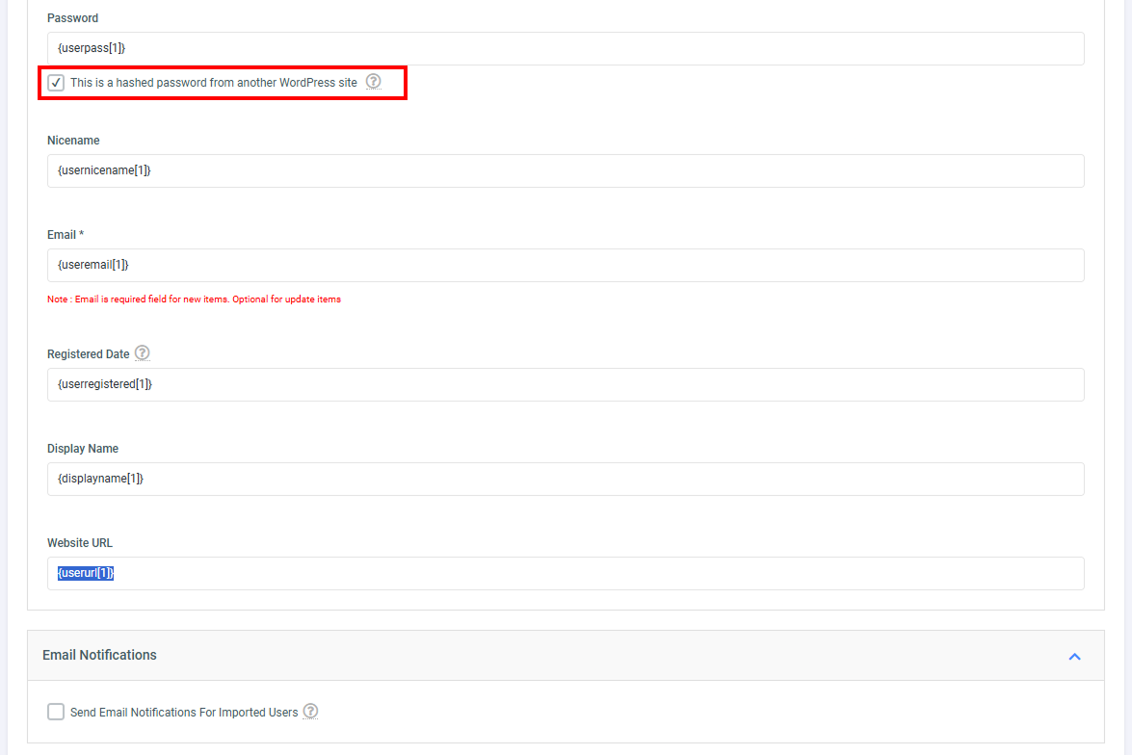
Task: Click the hashed password label text
Action: pyautogui.click(x=213, y=83)
